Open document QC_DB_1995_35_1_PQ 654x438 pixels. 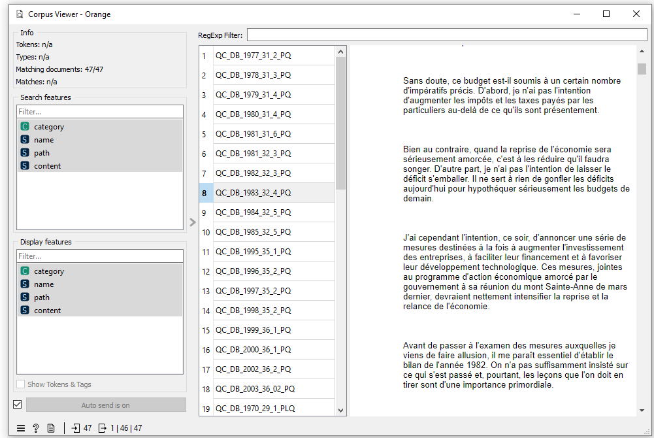tap(253, 252)
